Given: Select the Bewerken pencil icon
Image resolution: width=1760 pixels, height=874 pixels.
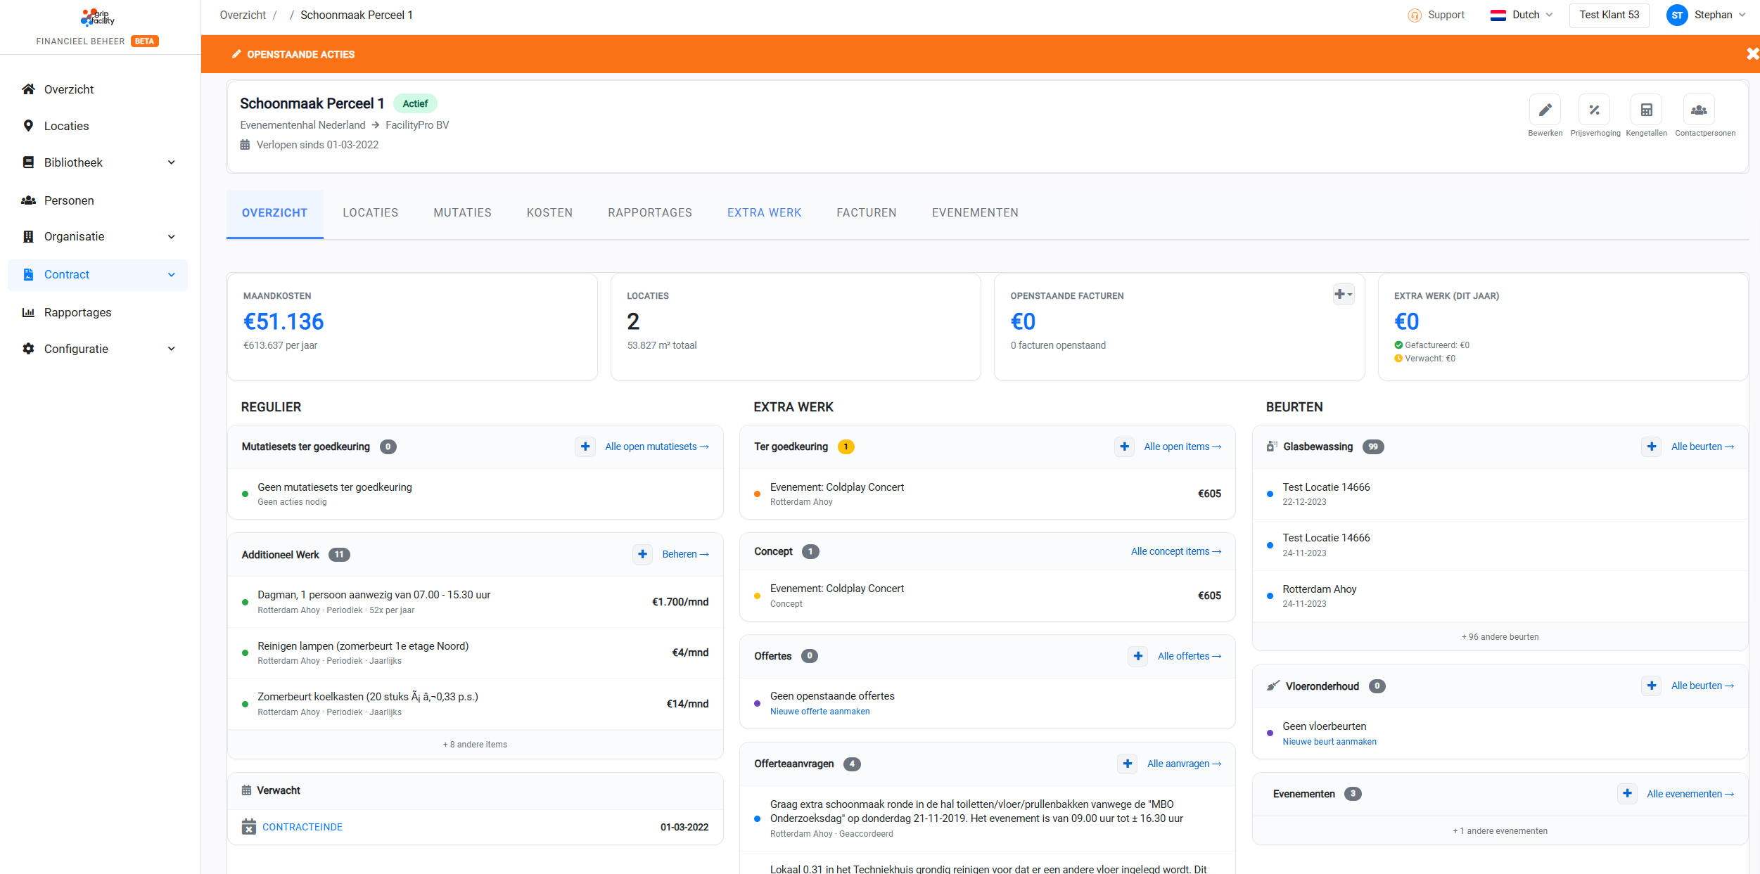Looking at the screenshot, I should (1545, 110).
